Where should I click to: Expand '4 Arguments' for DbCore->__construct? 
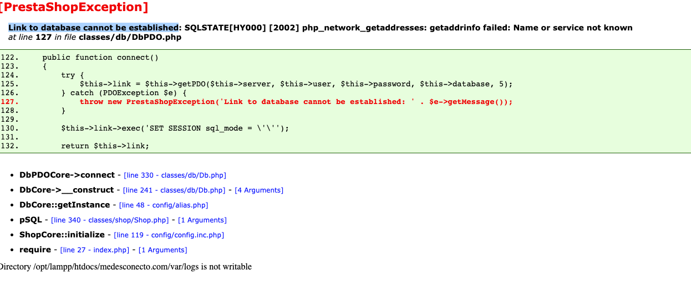click(259, 190)
